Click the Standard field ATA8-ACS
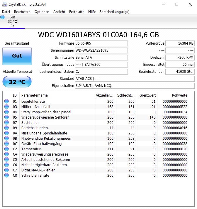This screenshot has width=197, height=209. pyautogui.click(x=135, y=79)
